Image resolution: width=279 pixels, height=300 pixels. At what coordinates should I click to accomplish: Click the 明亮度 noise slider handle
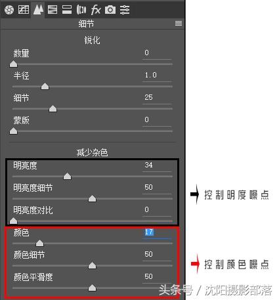tap(67, 176)
